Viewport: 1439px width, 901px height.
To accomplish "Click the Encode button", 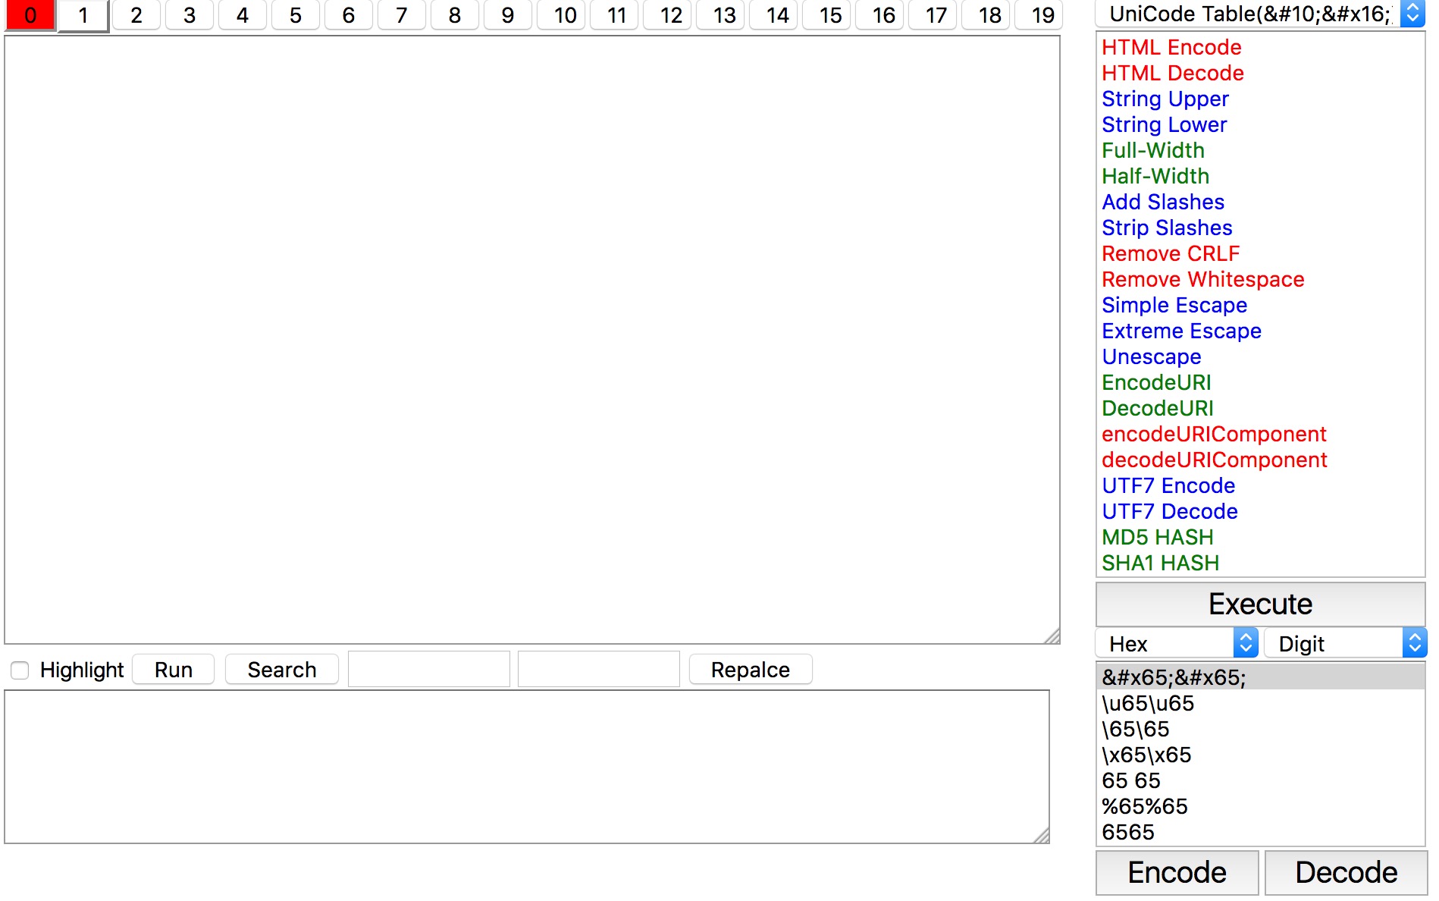I will coord(1177,872).
